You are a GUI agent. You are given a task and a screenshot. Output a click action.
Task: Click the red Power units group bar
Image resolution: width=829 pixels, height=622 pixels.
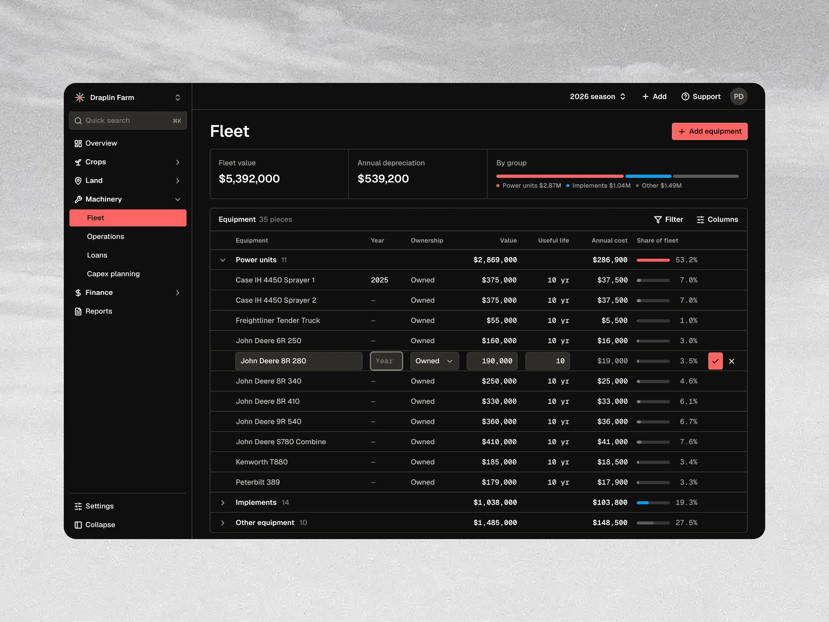click(x=560, y=176)
